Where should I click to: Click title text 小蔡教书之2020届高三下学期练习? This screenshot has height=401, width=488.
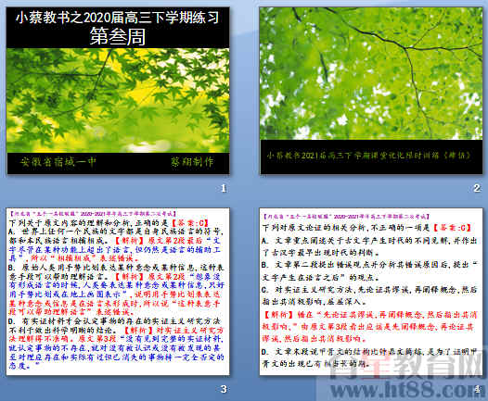[x=118, y=18]
